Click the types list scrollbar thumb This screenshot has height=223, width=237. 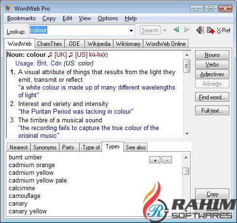(186, 171)
